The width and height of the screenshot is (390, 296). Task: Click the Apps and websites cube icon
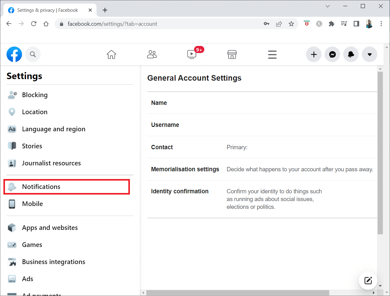pos(12,228)
